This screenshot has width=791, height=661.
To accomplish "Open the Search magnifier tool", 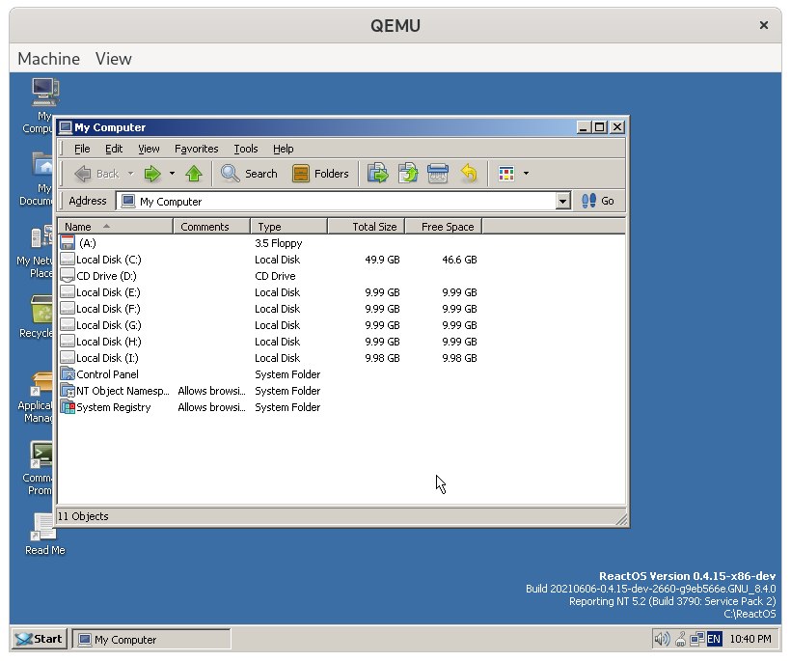I will pyautogui.click(x=249, y=174).
